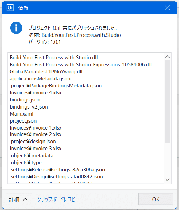Select .project¥design.json entry
This screenshot has height=210, width=179.
(33, 142)
